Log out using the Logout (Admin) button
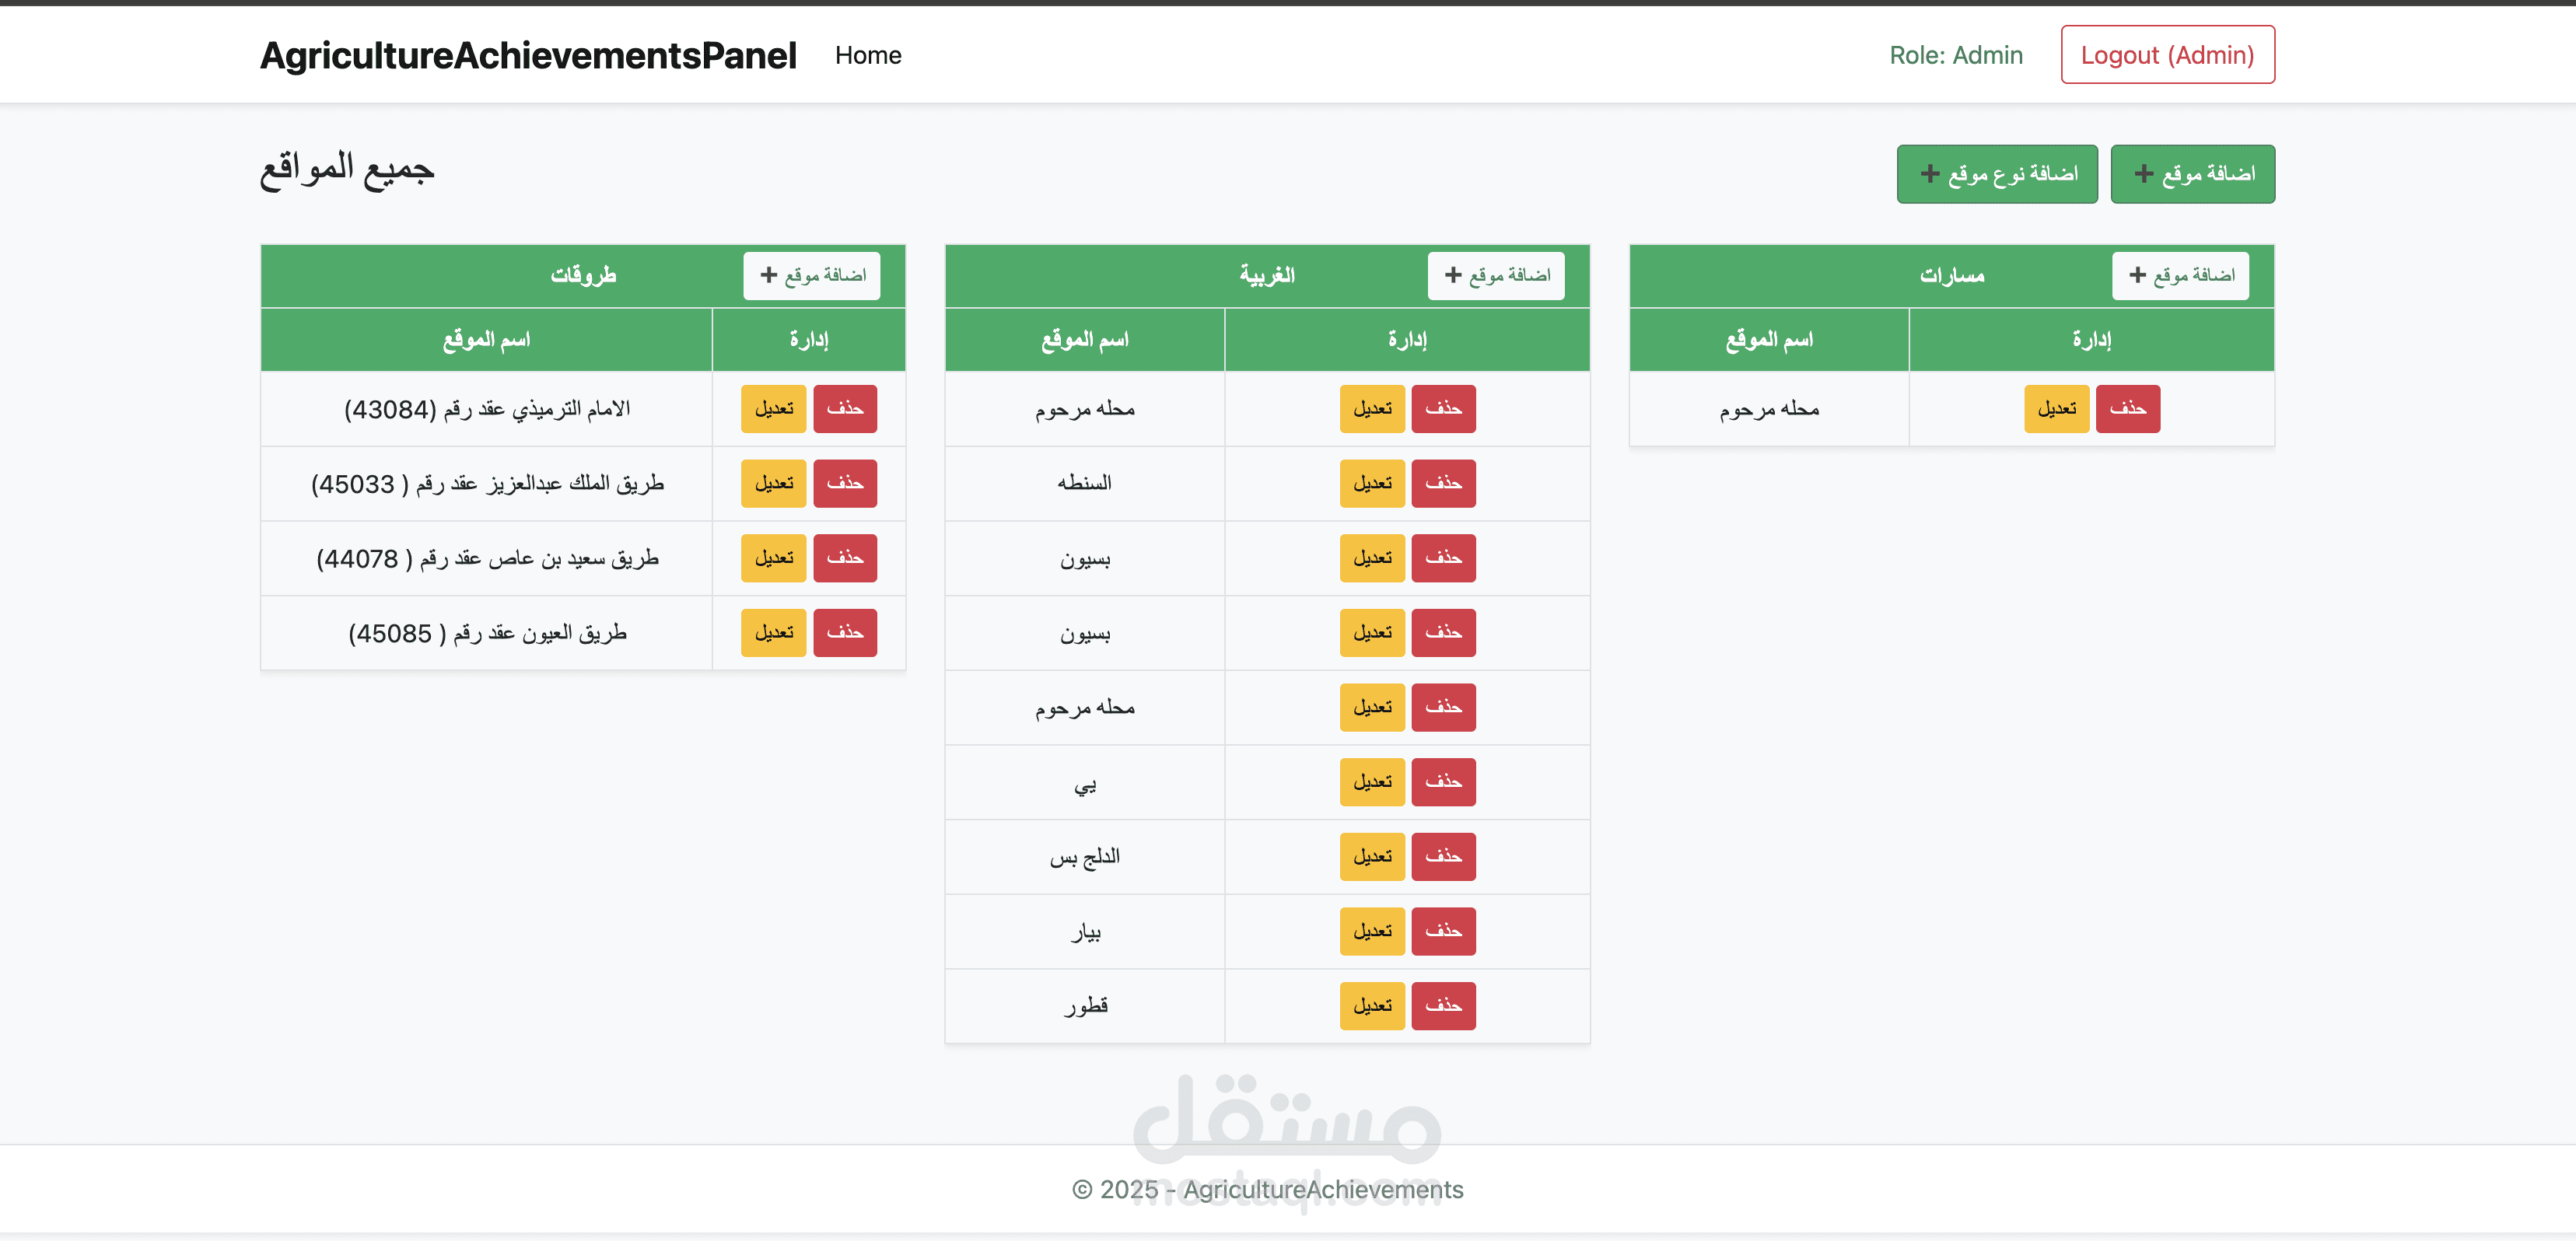This screenshot has height=1241, width=2576. pyautogui.click(x=2166, y=55)
